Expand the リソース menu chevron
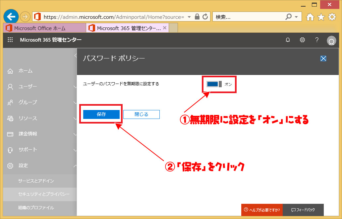342x219 pixels. [75, 118]
